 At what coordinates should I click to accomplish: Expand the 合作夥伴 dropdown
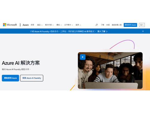coord(68,25)
